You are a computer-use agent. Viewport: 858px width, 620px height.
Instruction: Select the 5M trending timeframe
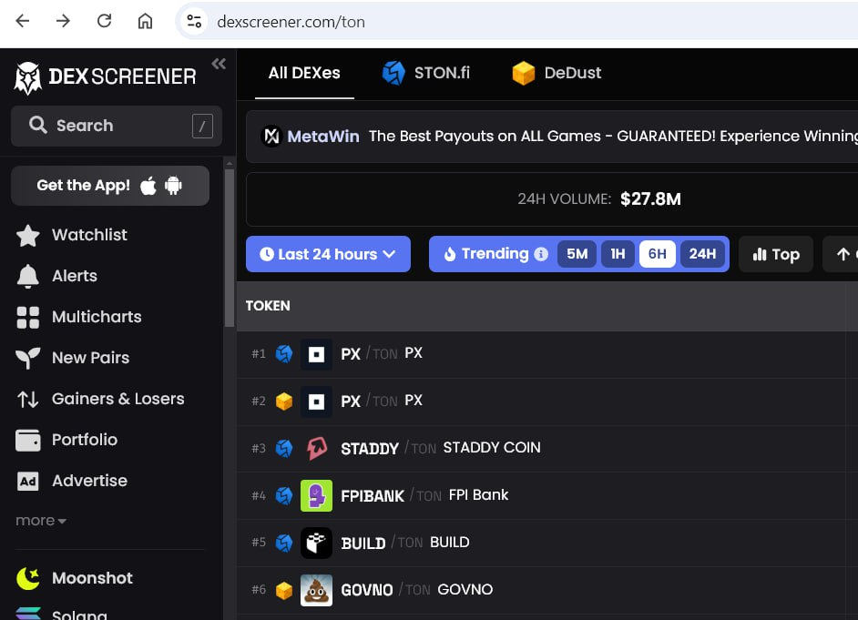(577, 254)
